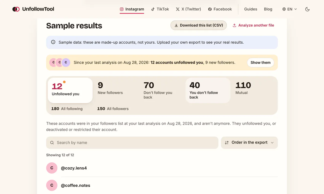Screen dimensions: 324x194
Task: Click the magnifier icon in search box
Action: 52,143
